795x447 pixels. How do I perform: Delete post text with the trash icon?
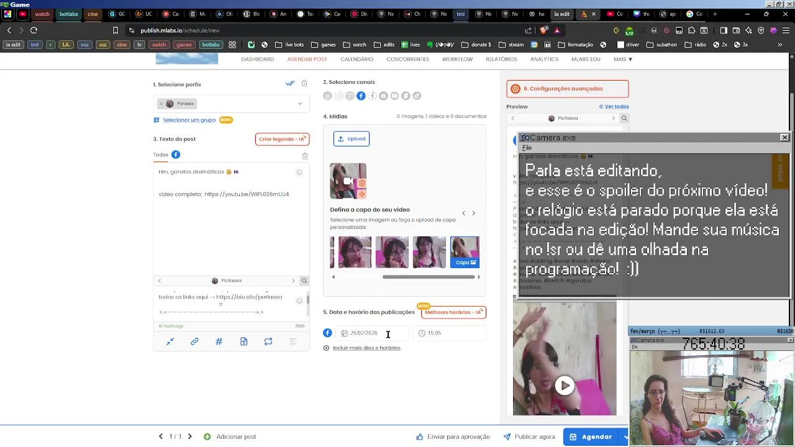305,156
